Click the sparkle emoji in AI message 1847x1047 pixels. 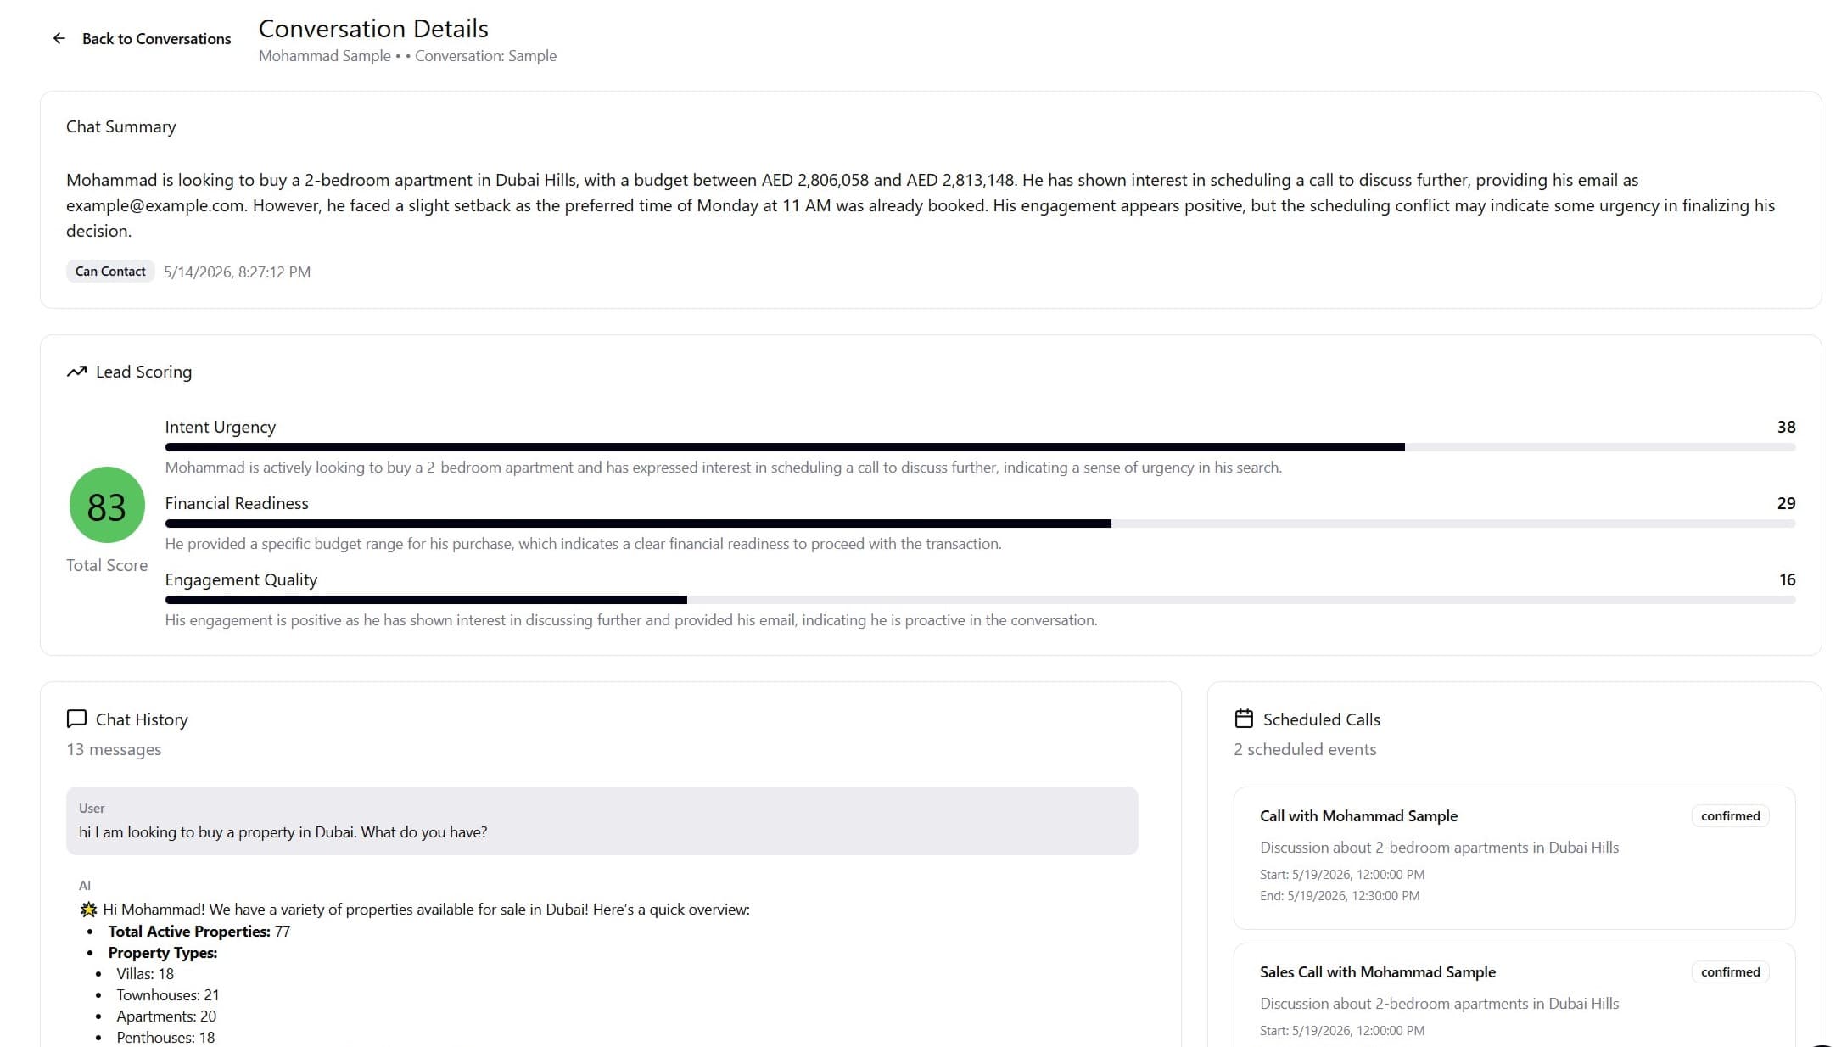88,910
